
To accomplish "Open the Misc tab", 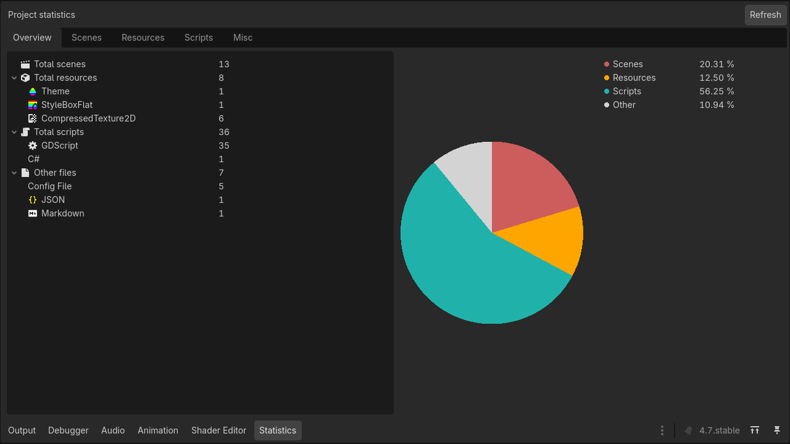I will (x=243, y=38).
